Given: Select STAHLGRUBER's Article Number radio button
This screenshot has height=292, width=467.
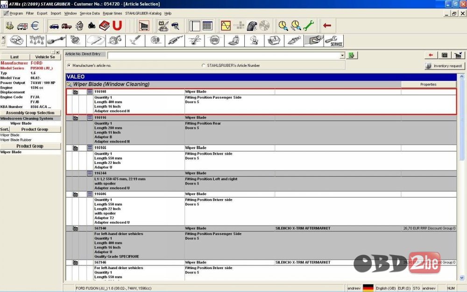Looking at the screenshot, I should (204, 65).
